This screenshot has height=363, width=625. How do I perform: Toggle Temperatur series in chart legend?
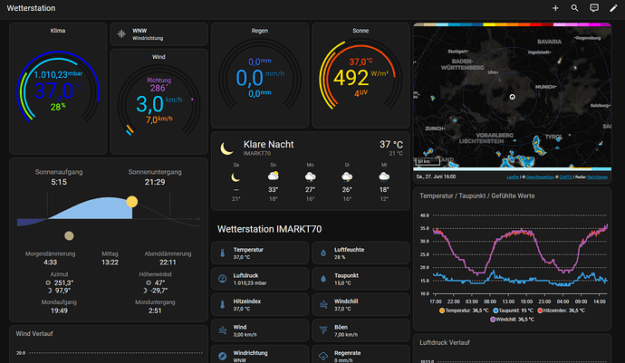464,310
